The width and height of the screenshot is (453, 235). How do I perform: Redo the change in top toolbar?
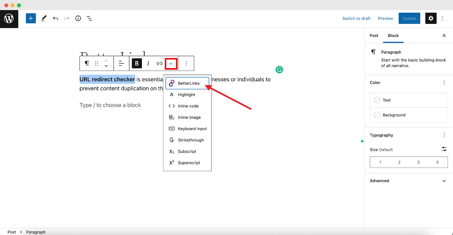[67, 18]
